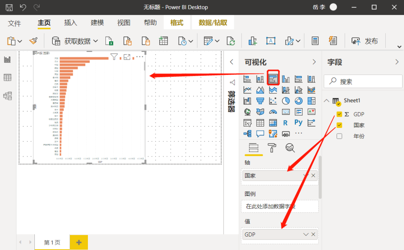Open the format paint roller tab
Image resolution: width=404 pixels, height=250 pixels.
tap(272, 148)
